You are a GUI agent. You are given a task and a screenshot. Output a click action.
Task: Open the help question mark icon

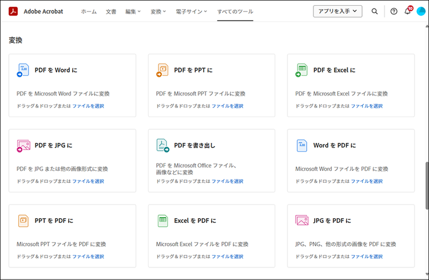coord(394,11)
